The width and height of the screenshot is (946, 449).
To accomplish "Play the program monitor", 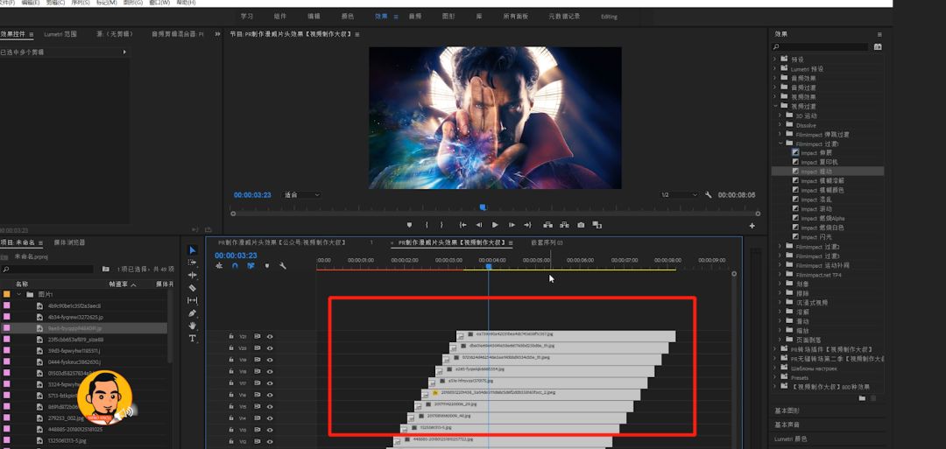I will click(495, 225).
